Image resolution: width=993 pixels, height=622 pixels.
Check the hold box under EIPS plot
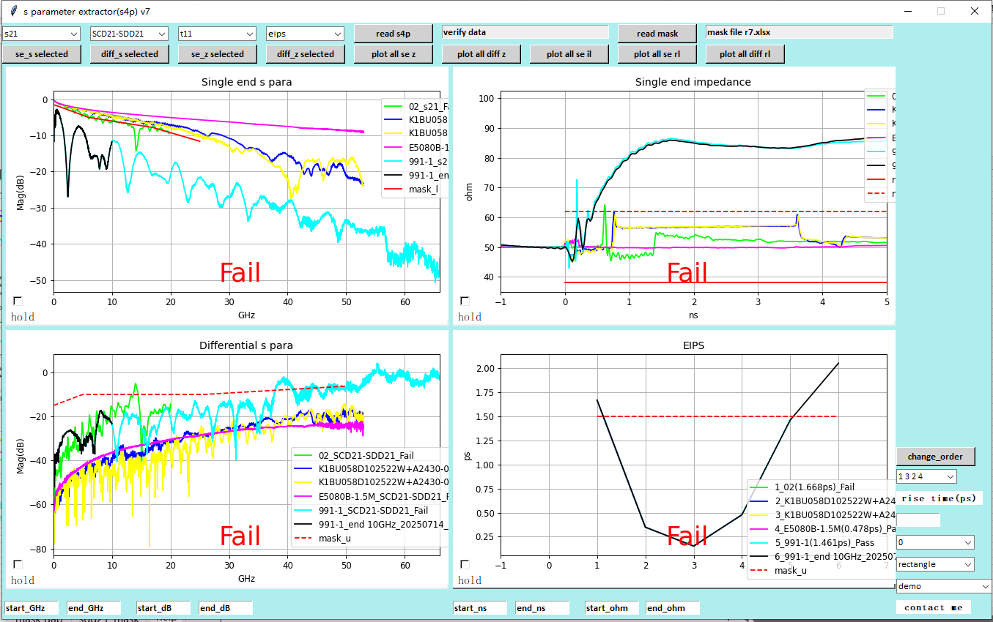tap(465, 564)
